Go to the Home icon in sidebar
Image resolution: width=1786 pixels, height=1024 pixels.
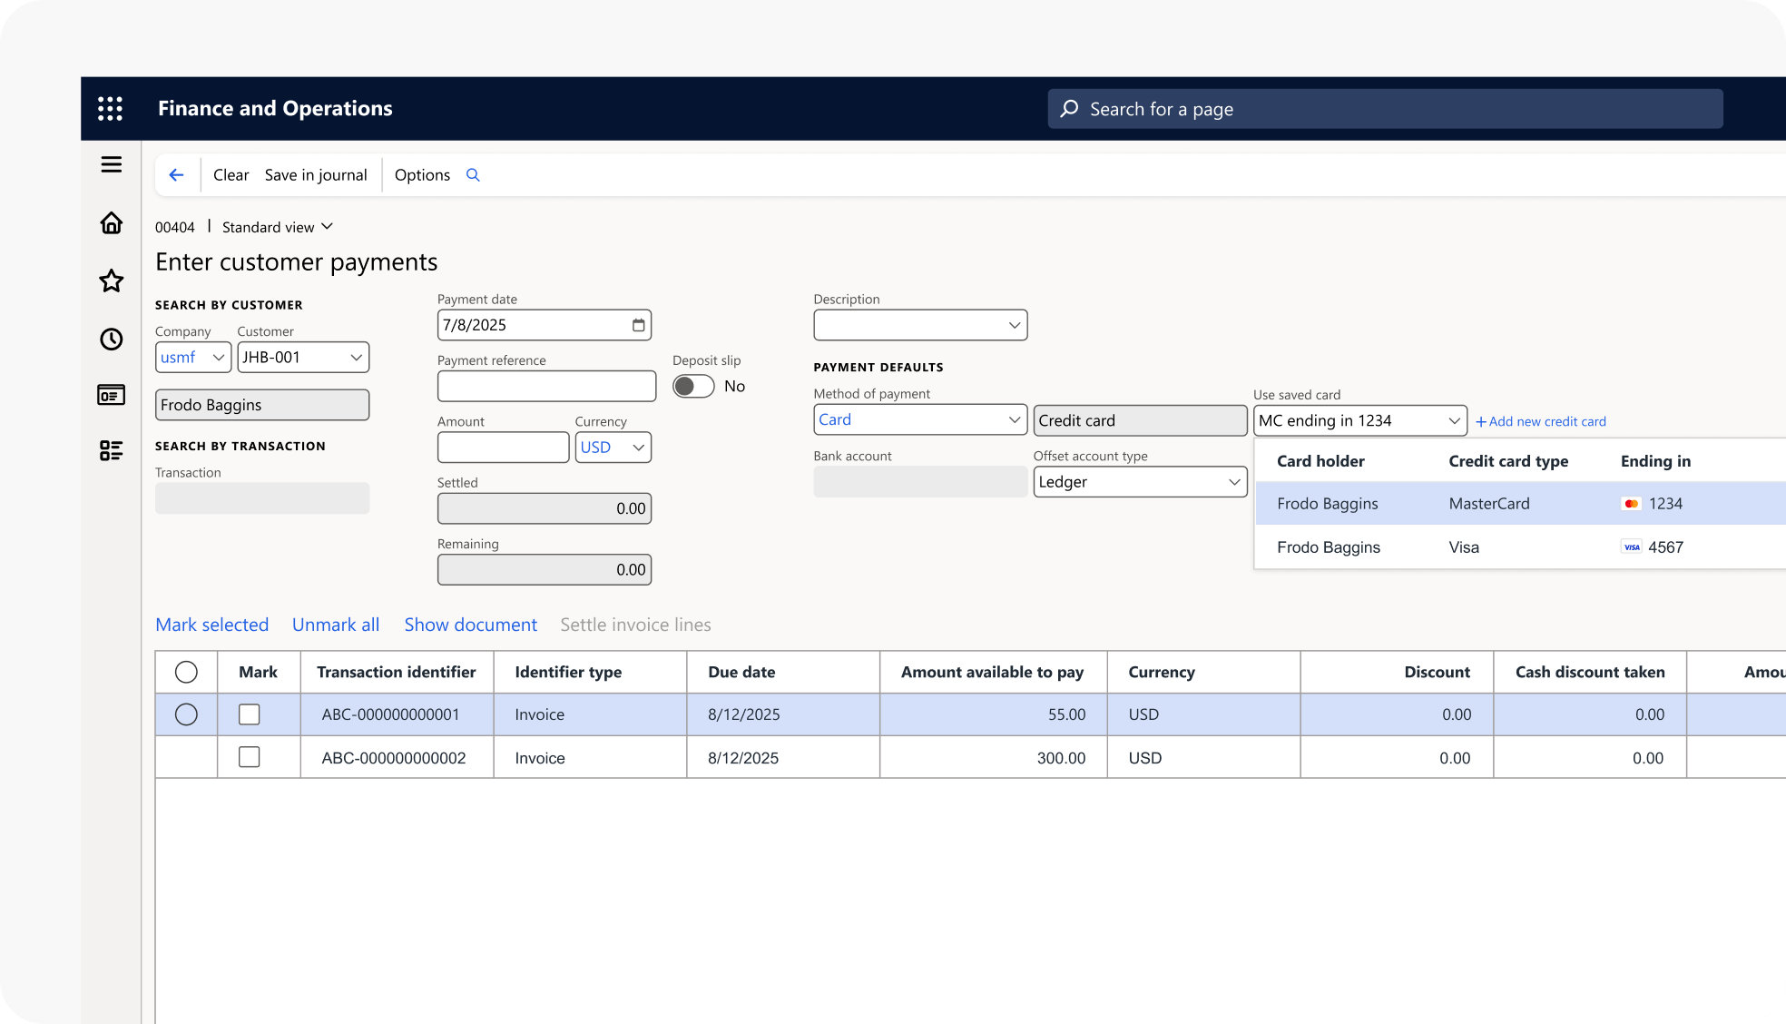coord(111,222)
